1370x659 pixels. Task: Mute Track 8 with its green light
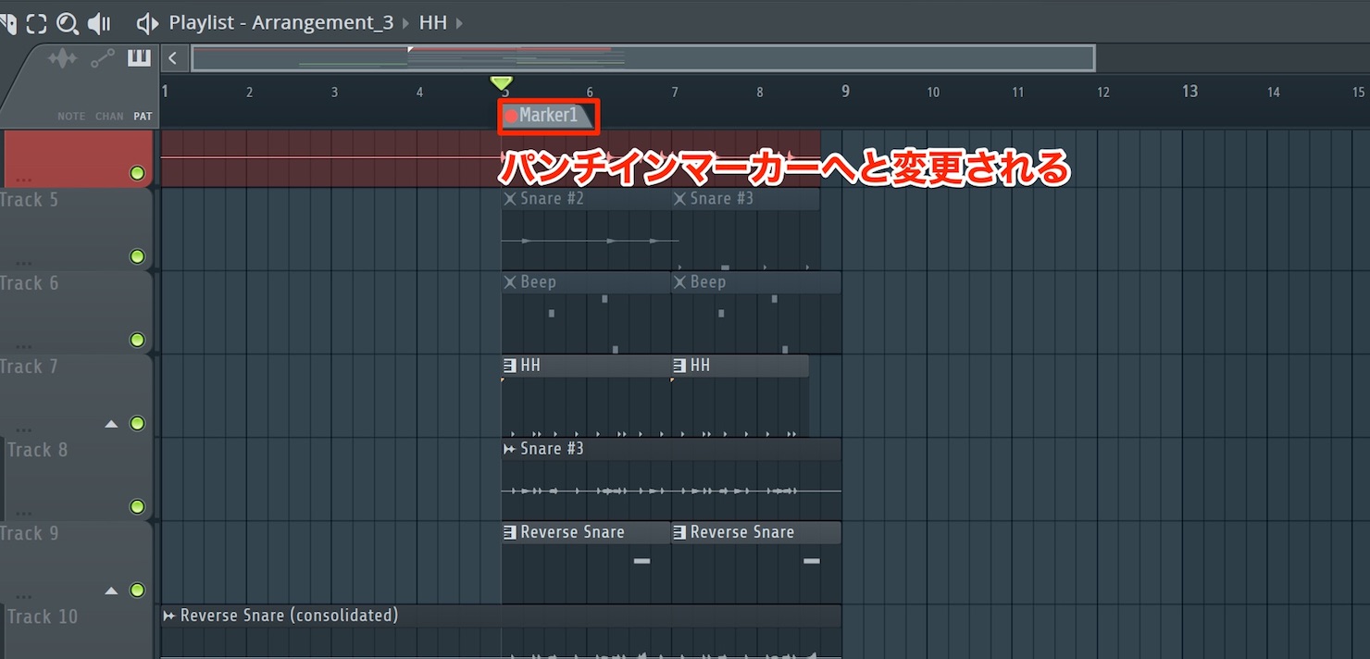(137, 506)
